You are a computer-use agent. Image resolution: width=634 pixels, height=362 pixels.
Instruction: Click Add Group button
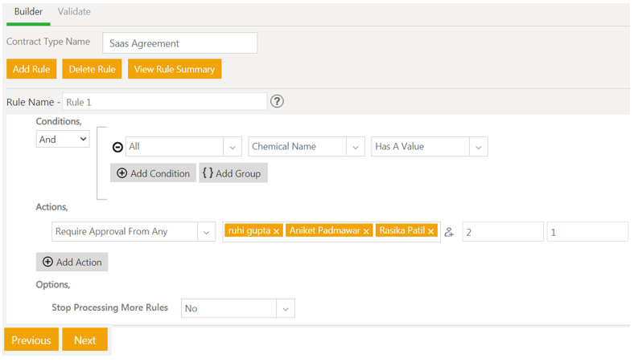pos(233,173)
